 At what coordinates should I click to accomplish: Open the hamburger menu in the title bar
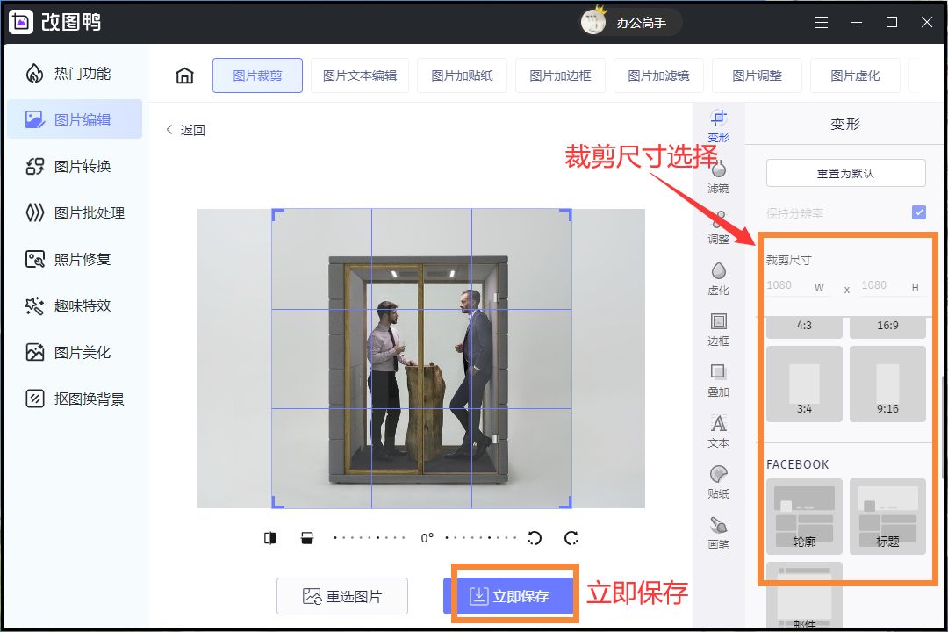(x=822, y=22)
